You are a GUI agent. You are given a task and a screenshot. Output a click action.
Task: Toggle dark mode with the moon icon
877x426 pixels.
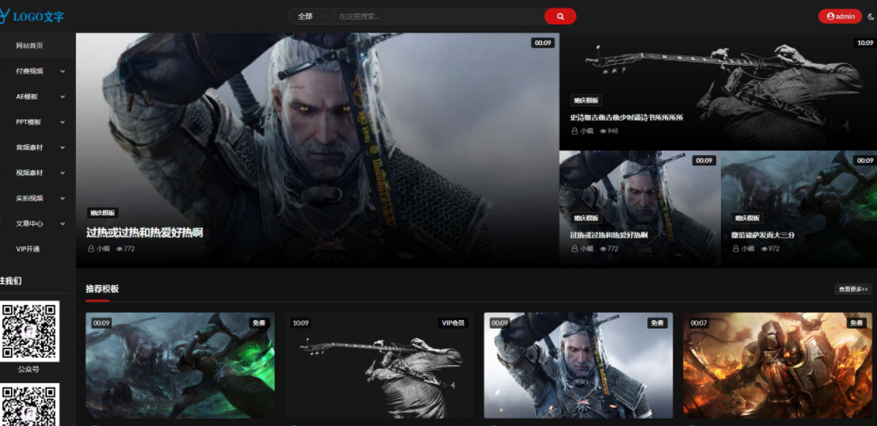tap(871, 17)
